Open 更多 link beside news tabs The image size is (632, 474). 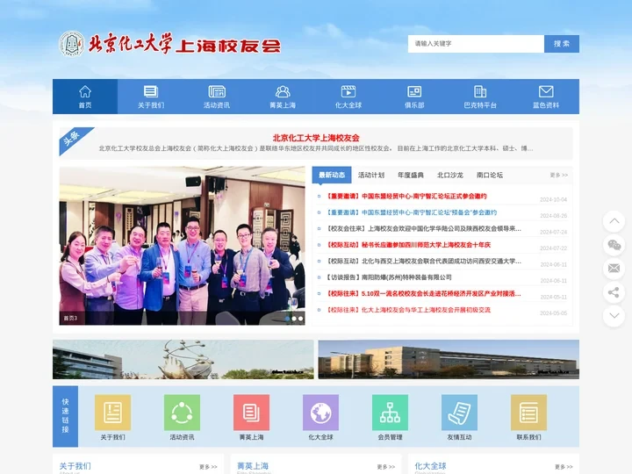pyautogui.click(x=558, y=175)
